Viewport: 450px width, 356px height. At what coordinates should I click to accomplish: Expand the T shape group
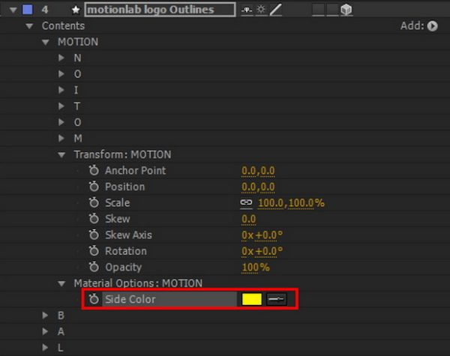pyautogui.click(x=61, y=106)
